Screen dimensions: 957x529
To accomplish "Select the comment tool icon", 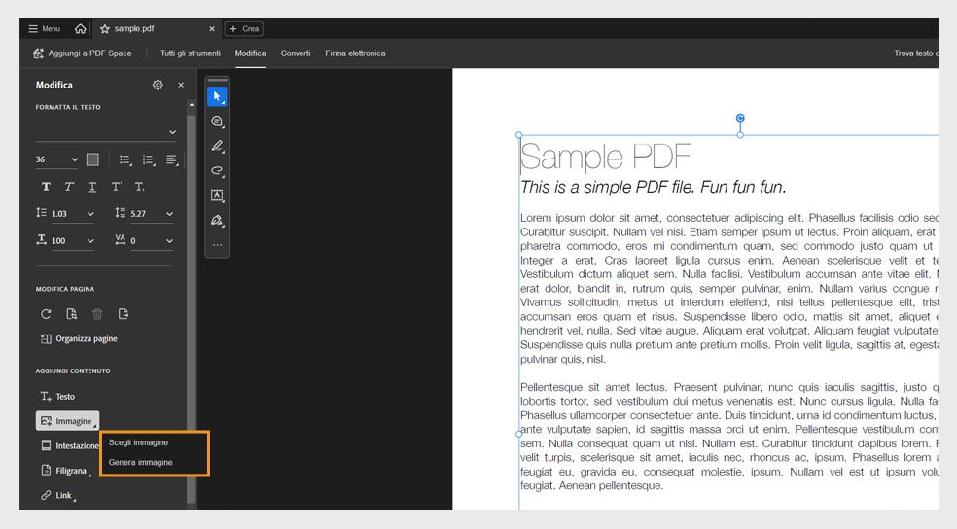I will pos(217,122).
